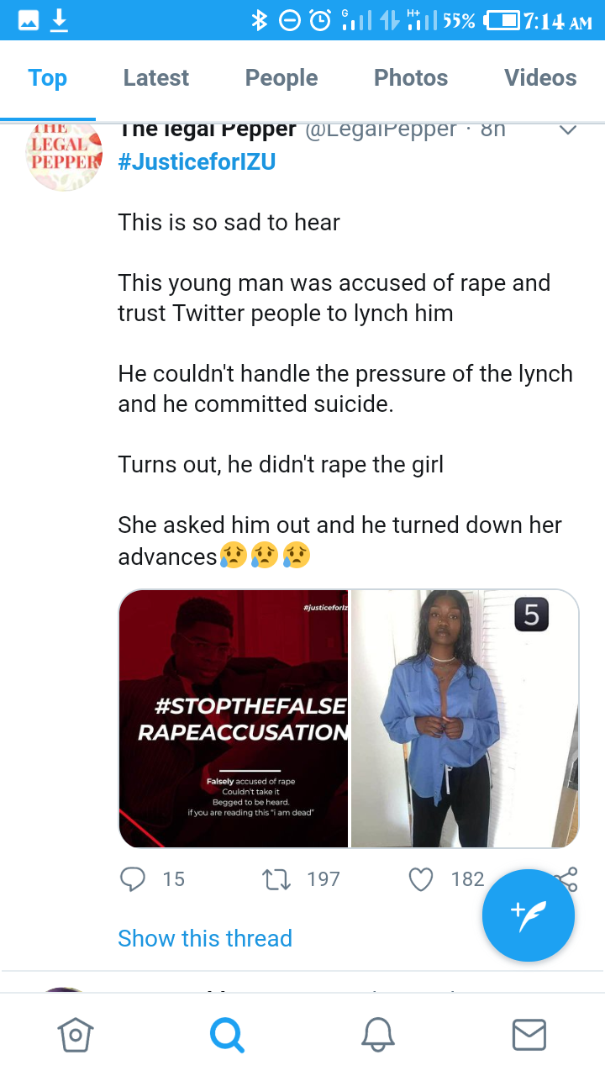Compose a new tweet with feather button
The height and width of the screenshot is (1076, 605).
pyautogui.click(x=529, y=915)
